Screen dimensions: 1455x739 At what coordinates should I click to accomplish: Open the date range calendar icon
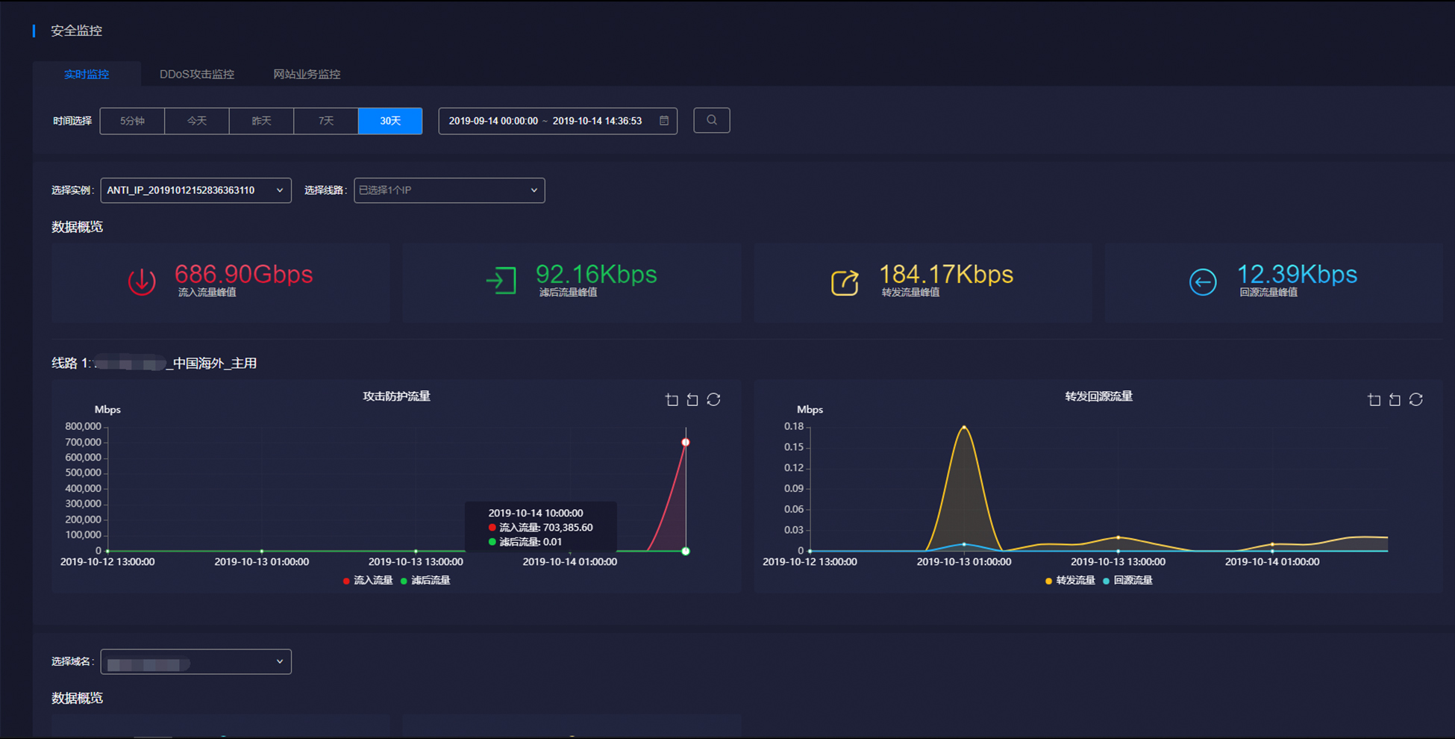pos(664,120)
